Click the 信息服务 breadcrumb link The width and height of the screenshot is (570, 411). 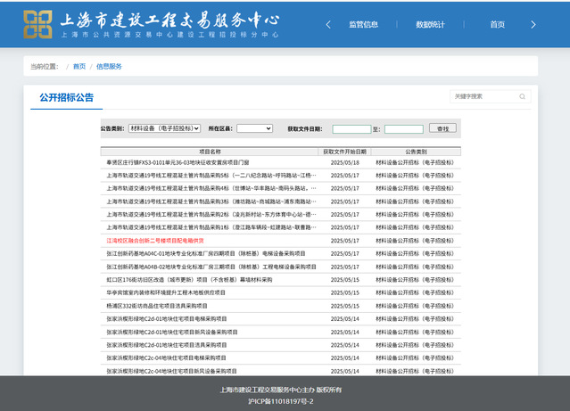(x=109, y=66)
